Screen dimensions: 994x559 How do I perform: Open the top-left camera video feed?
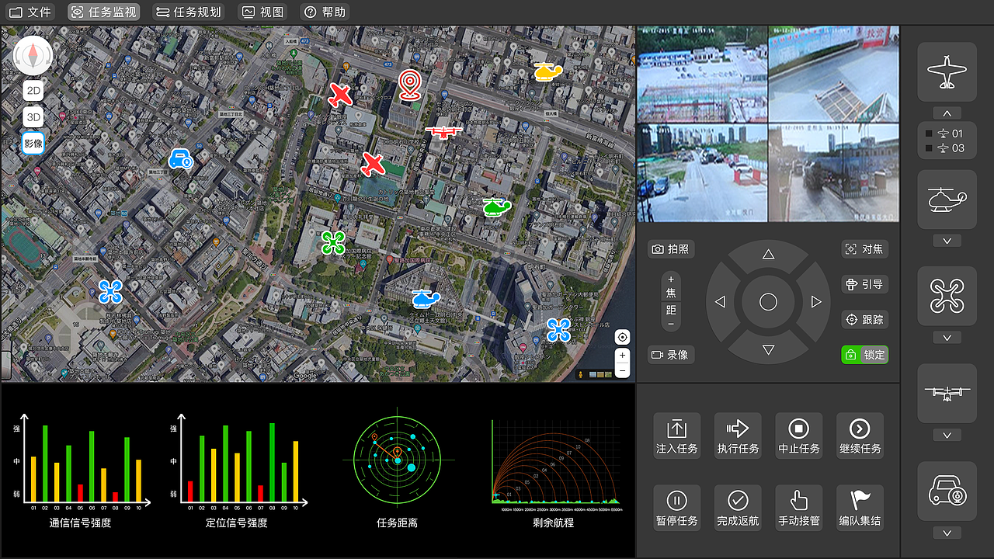(703, 75)
